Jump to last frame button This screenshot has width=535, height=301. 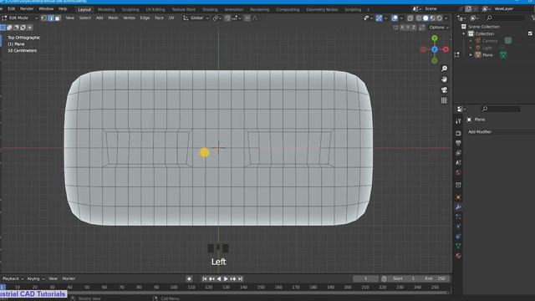click(240, 278)
